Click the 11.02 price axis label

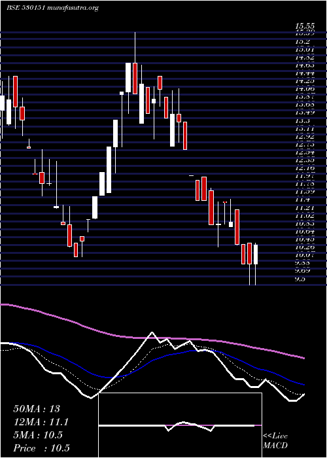click(305, 215)
